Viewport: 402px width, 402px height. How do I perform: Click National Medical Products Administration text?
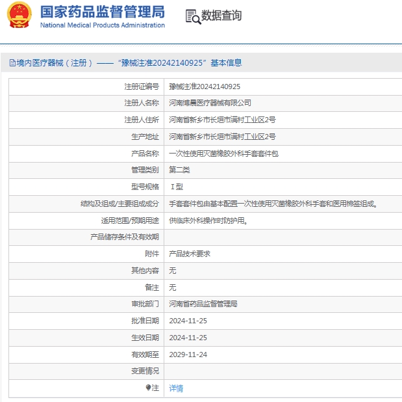coord(103,25)
